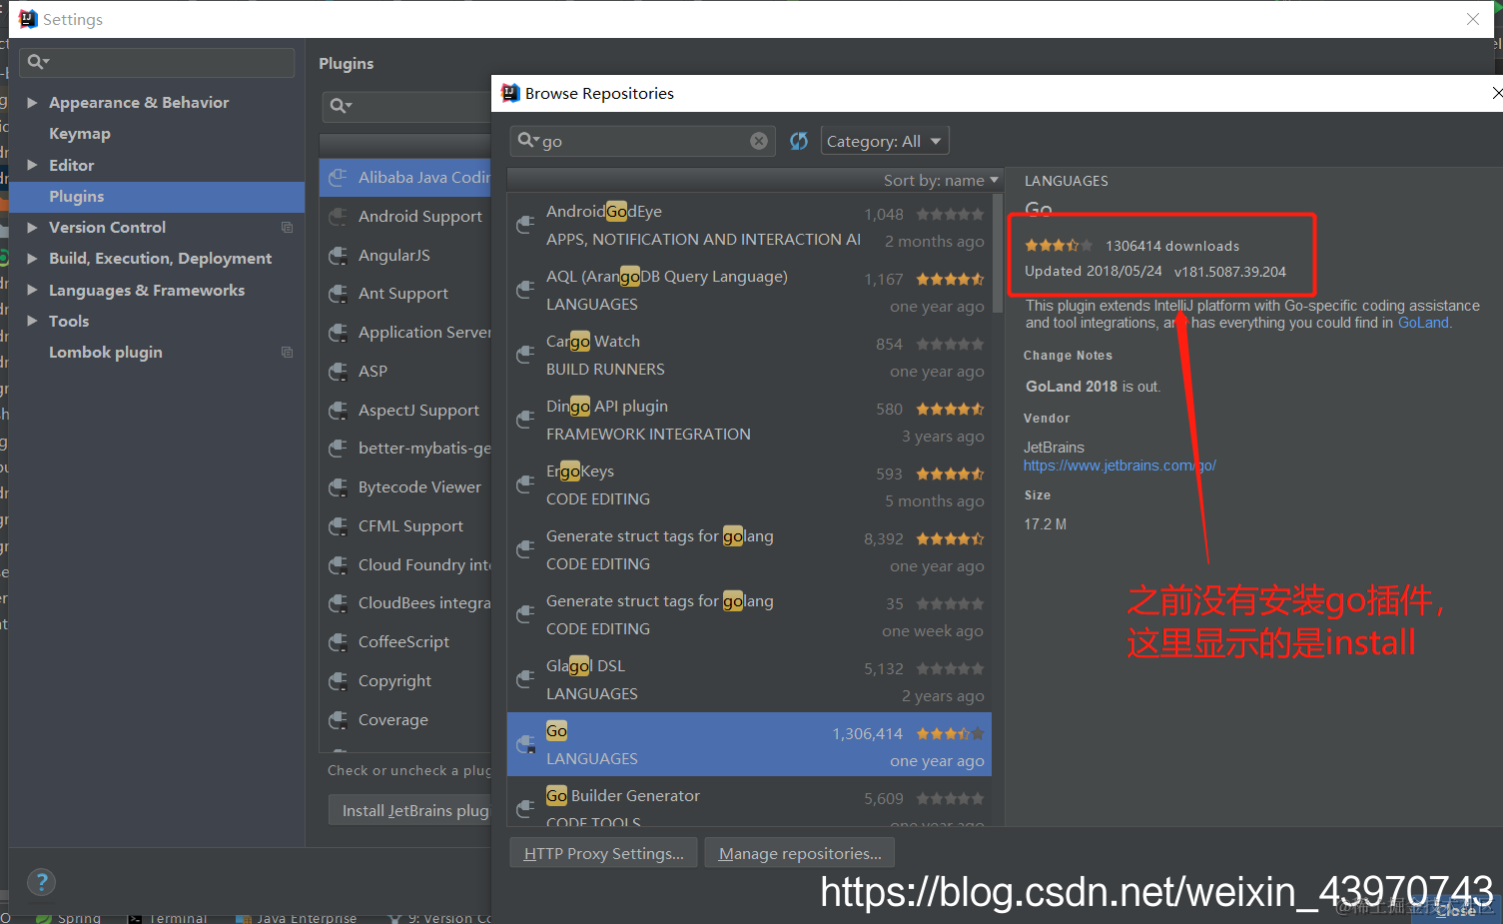Select AQL (ArangoDB Query Language) row

[749, 291]
